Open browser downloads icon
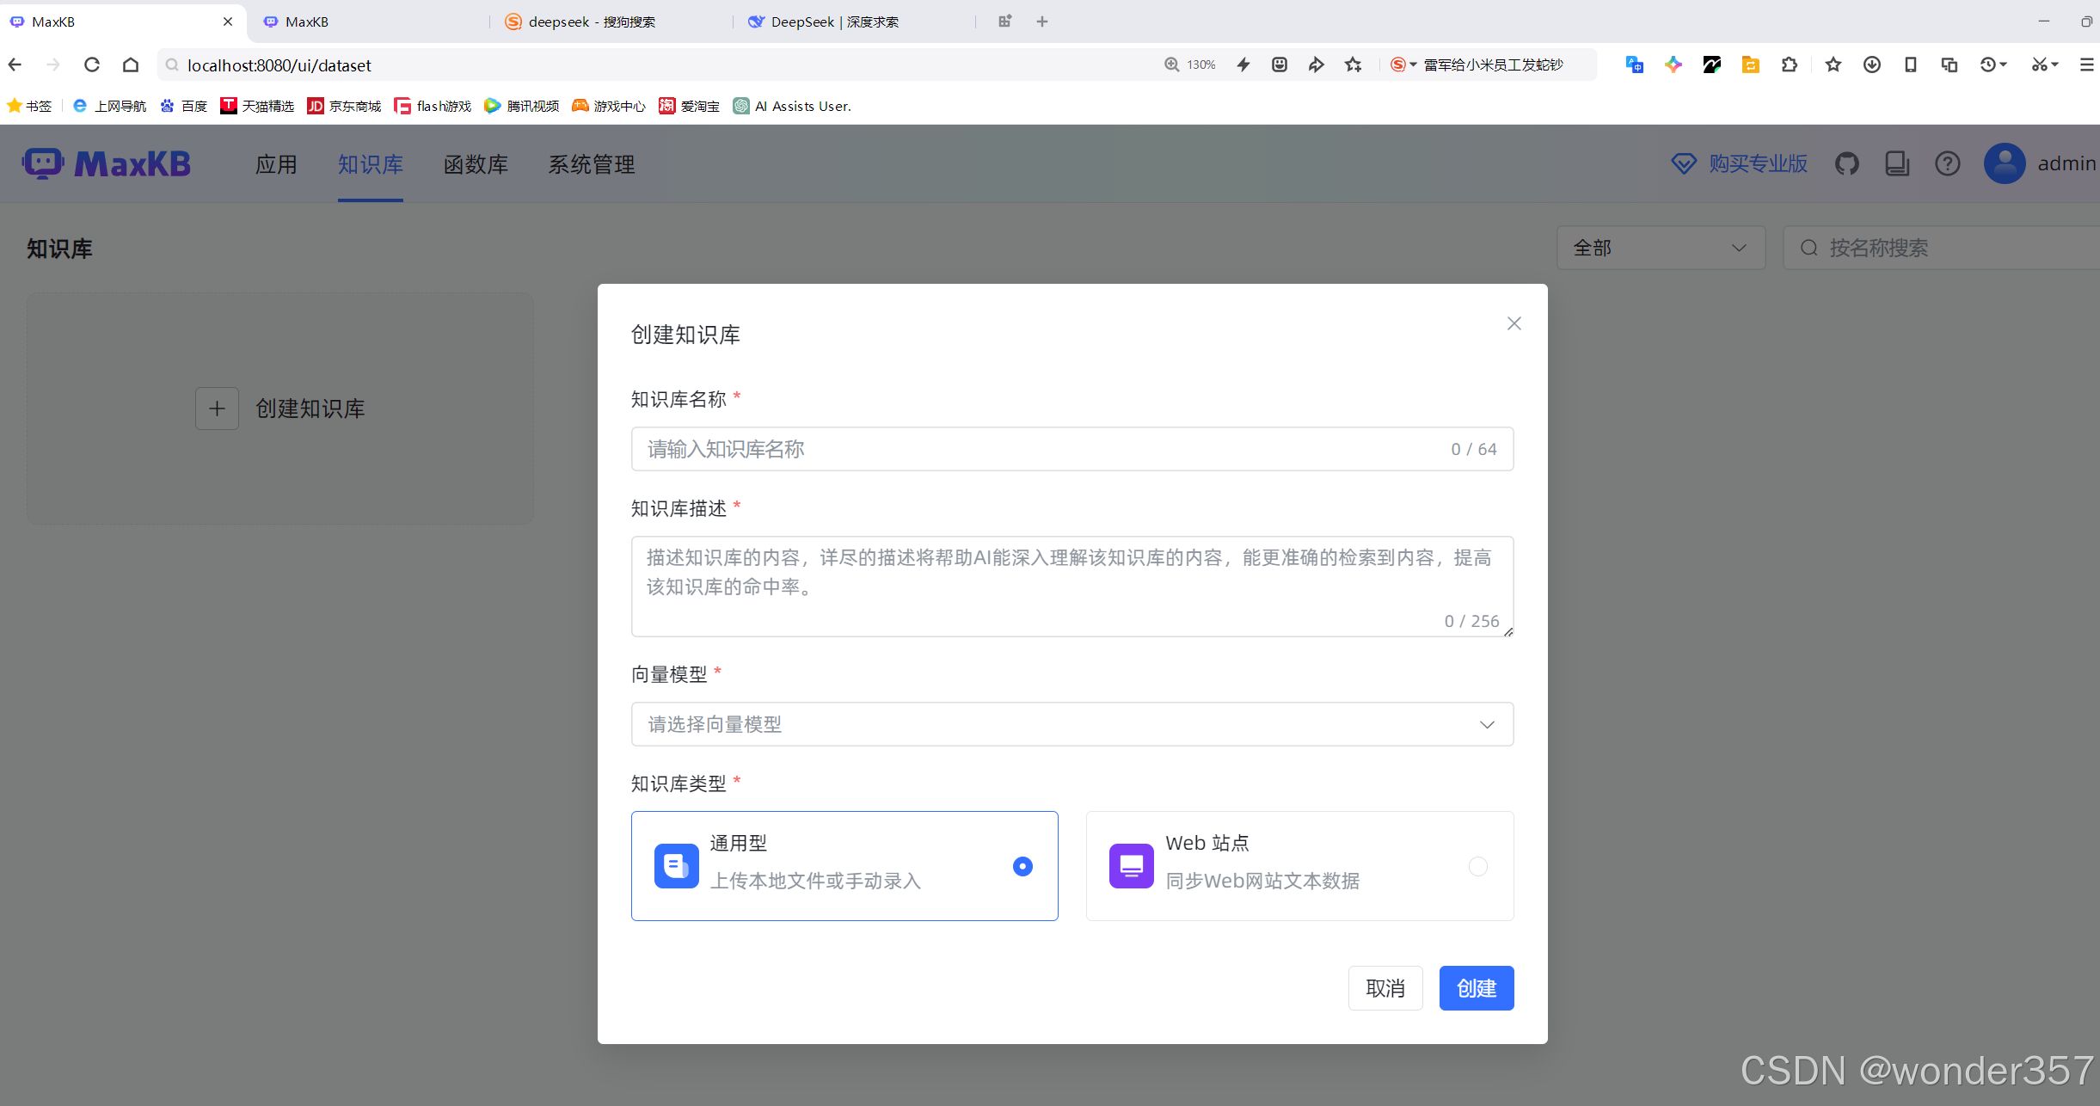 point(1871,64)
